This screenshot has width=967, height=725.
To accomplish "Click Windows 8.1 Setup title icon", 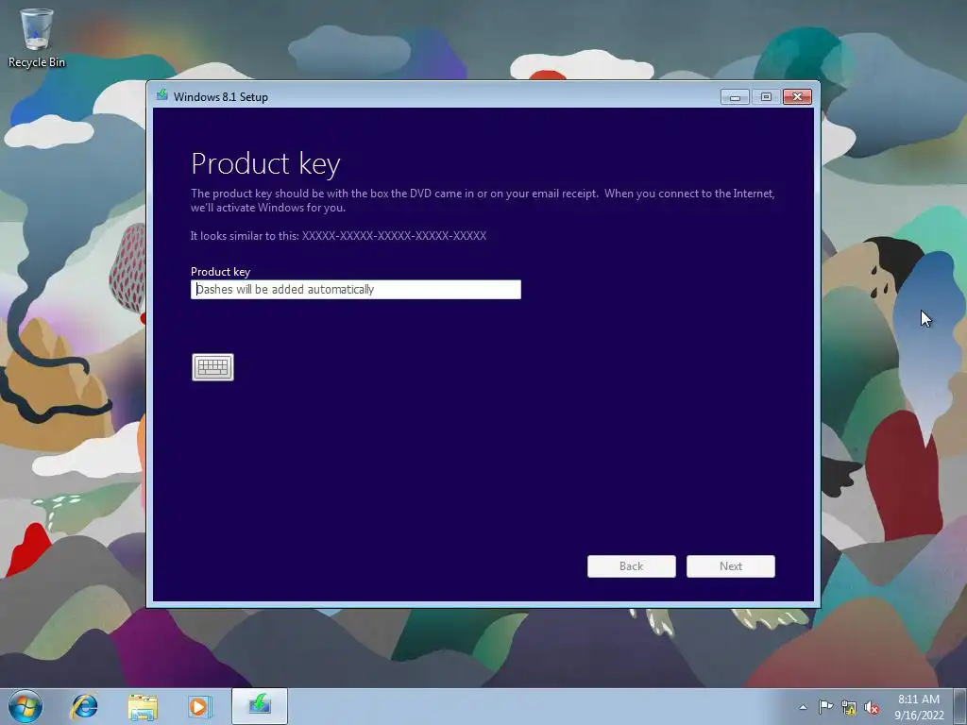I will click(162, 95).
